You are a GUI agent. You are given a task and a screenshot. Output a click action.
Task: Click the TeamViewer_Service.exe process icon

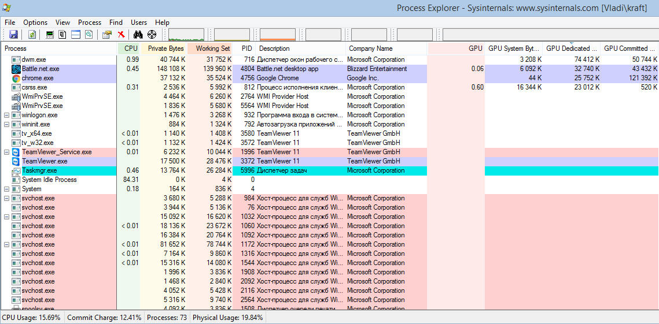coord(16,152)
